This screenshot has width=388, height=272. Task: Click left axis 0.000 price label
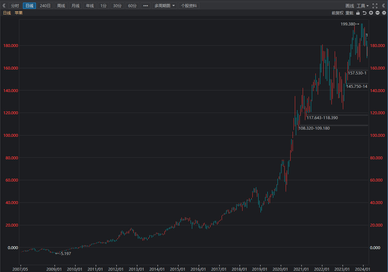click(x=13, y=248)
